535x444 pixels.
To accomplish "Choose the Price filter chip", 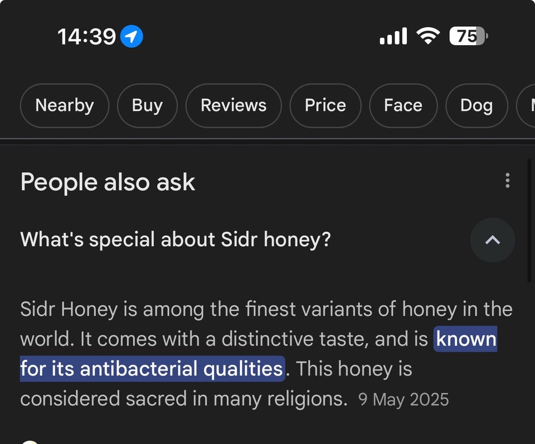I will coord(325,105).
